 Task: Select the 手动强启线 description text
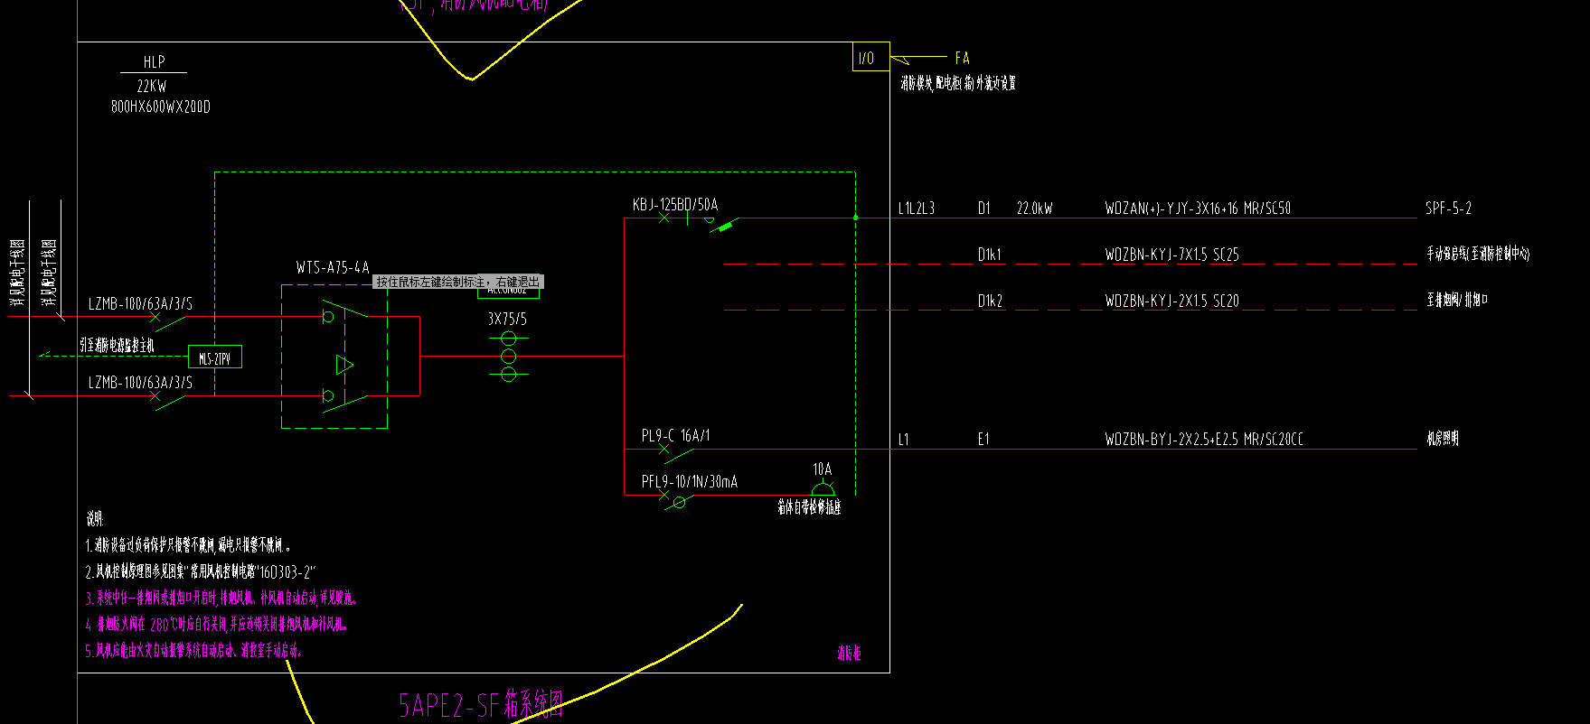(x=1478, y=254)
